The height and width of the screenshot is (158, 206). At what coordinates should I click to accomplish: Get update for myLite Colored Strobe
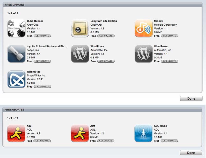(42, 61)
